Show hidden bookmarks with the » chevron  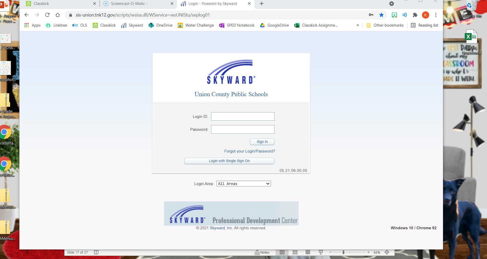tap(358, 25)
